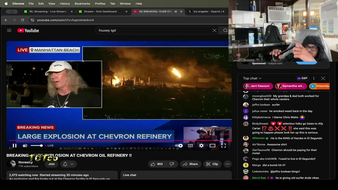Switch to the Stream – Kick Dashboard tab
The height and width of the screenshot is (190, 338).
pos(100,12)
